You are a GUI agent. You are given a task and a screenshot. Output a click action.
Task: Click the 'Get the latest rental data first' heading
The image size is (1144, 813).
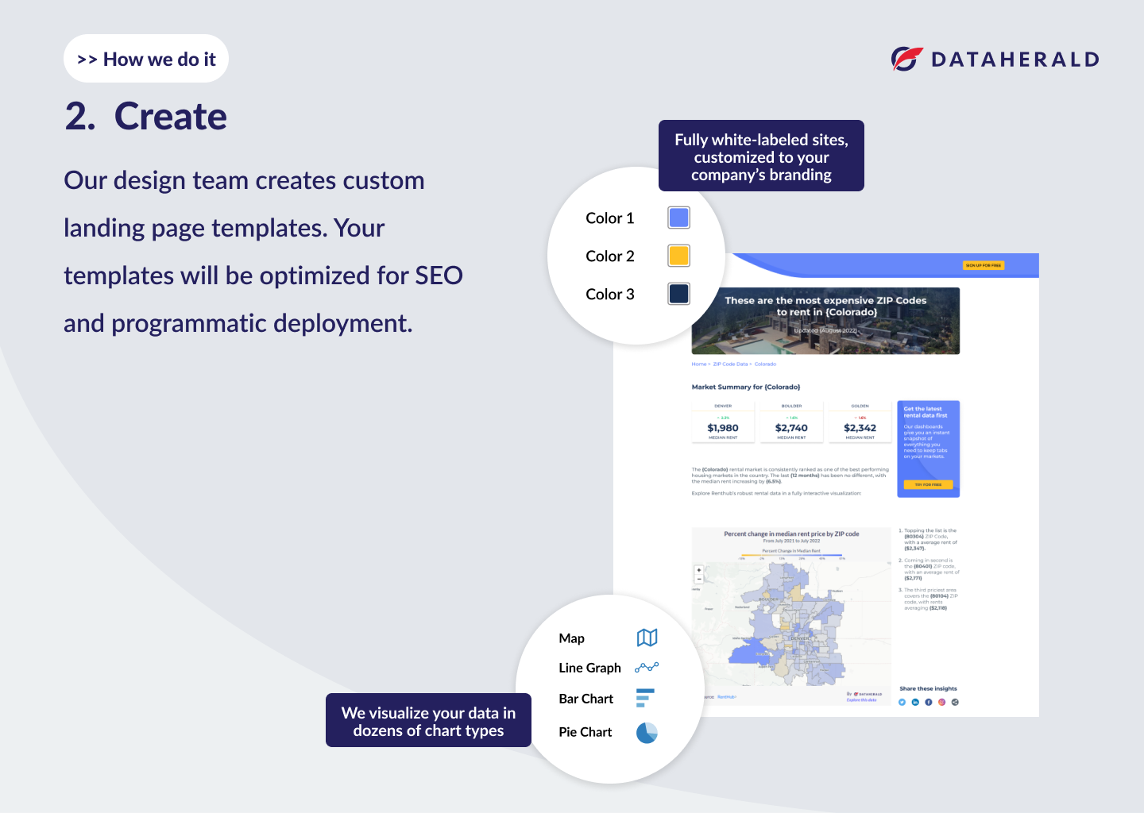point(926,412)
